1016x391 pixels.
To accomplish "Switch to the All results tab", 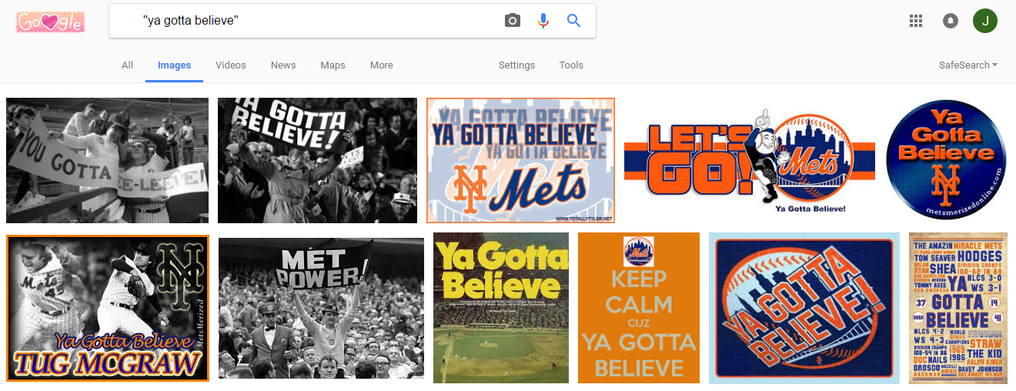I will (x=128, y=65).
